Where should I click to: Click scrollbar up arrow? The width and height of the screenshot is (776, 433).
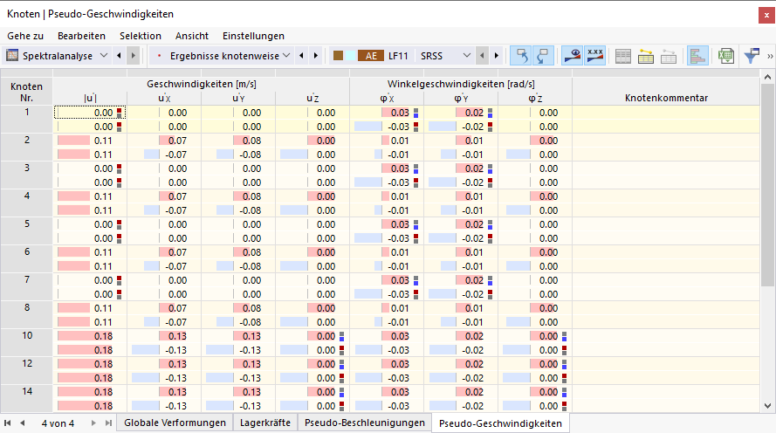pos(767,77)
